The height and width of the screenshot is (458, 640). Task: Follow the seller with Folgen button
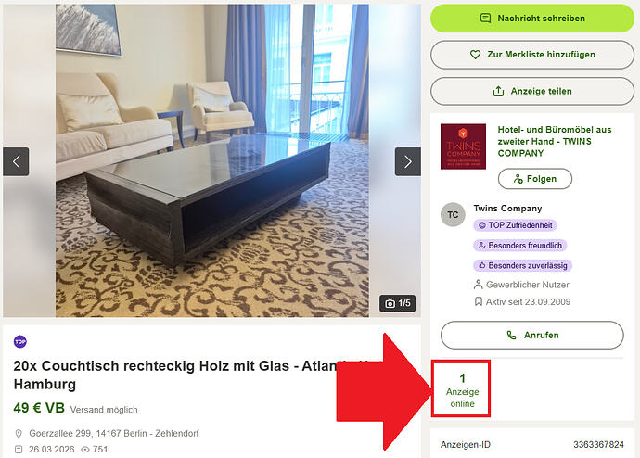(x=534, y=179)
